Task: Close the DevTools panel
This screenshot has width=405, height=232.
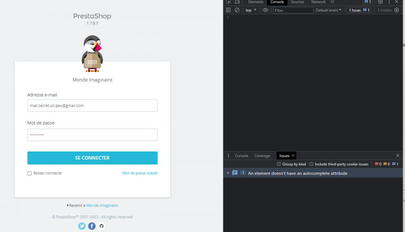Action: pyautogui.click(x=397, y=2)
